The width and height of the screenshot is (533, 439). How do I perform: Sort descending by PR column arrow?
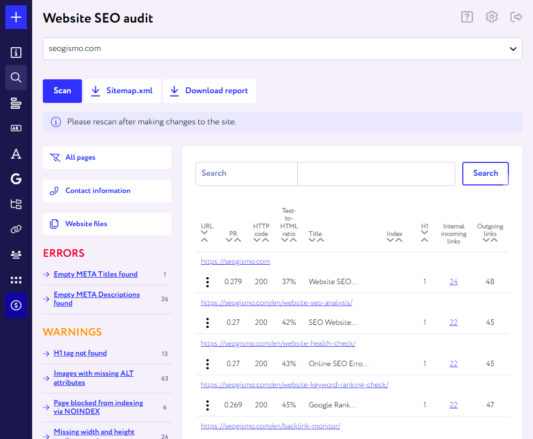(x=229, y=240)
